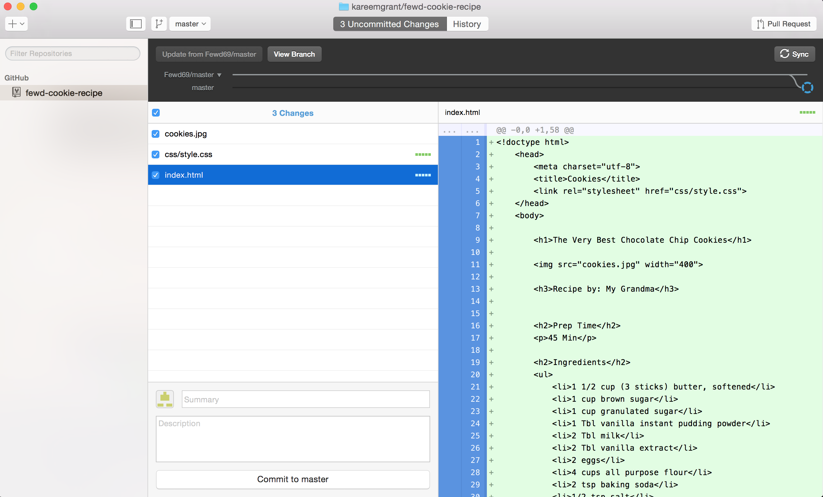Click the change indicator on index.html row
This screenshot has height=497, width=823.
423,175
